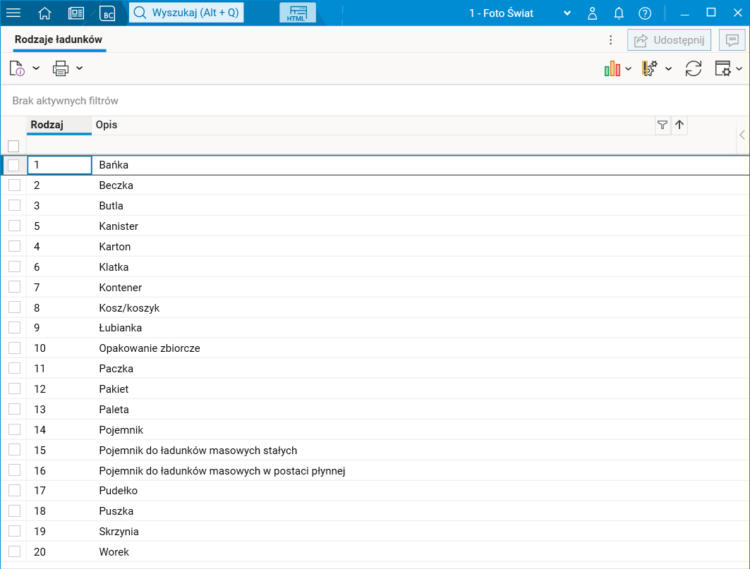Click the Udostępnij share button
The width and height of the screenshot is (750, 569).
click(669, 39)
